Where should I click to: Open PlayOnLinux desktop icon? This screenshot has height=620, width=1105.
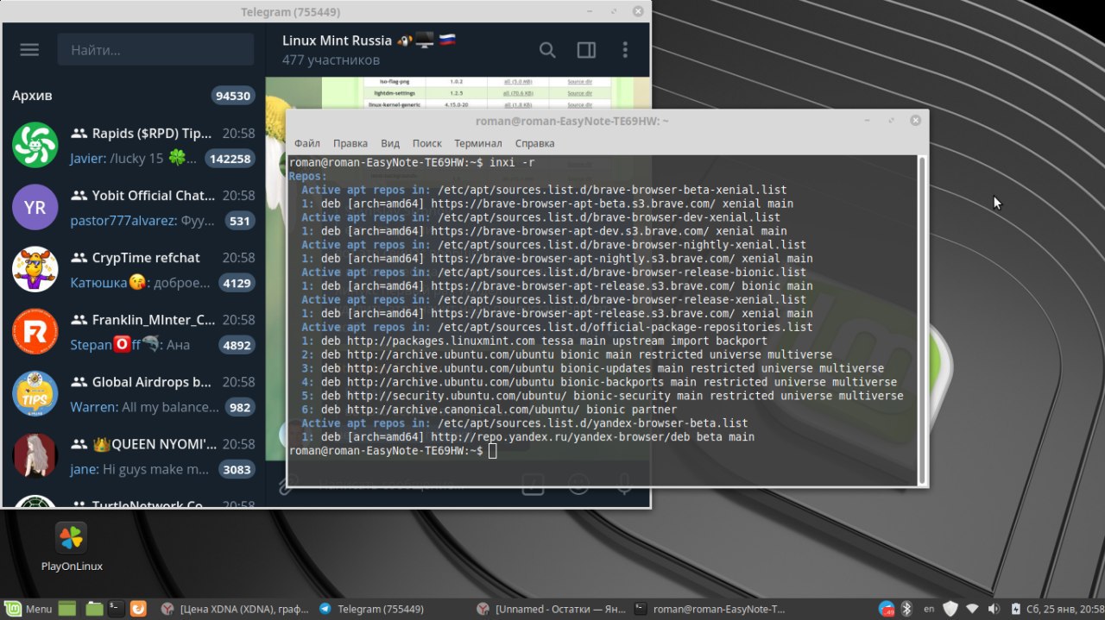72,547
